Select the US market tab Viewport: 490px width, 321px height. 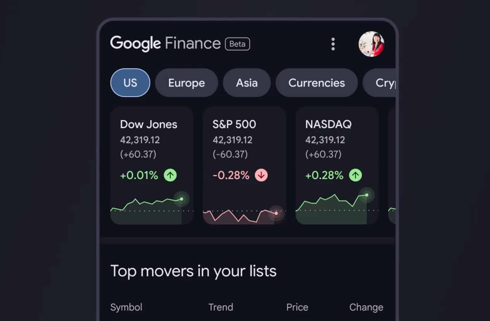pyautogui.click(x=130, y=83)
